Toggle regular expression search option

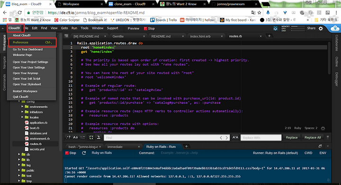[x=68, y=137]
